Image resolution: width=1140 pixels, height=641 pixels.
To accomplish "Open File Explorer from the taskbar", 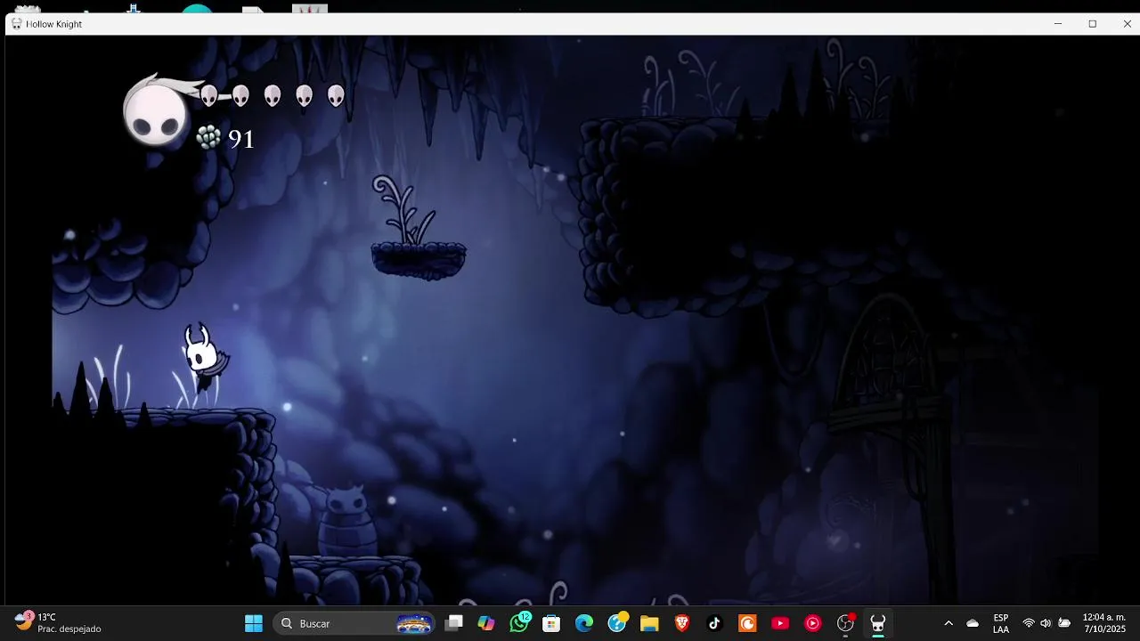I will [649, 623].
